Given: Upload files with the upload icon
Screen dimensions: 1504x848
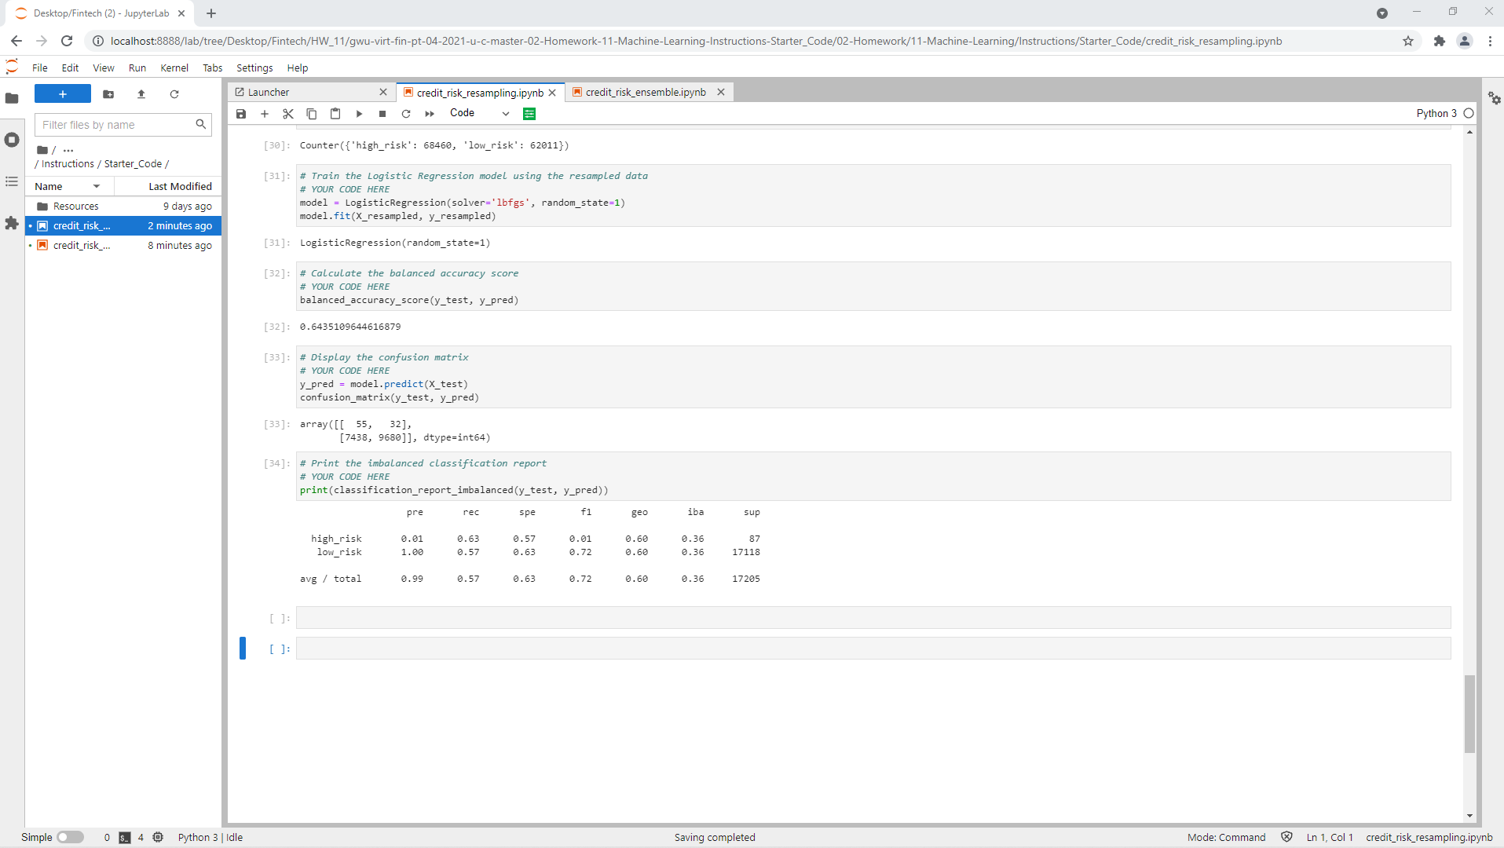Looking at the screenshot, I should pyautogui.click(x=141, y=94).
